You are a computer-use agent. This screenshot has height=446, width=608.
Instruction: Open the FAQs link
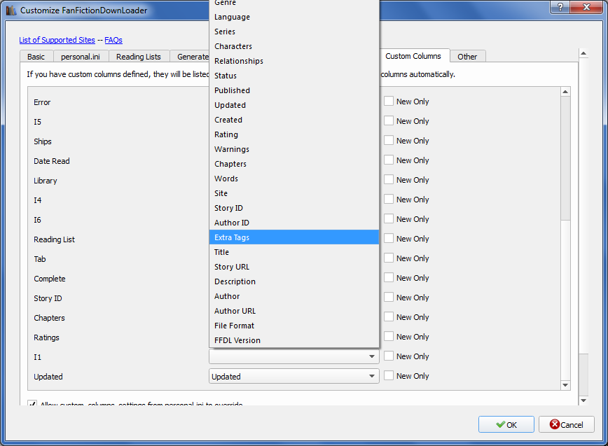(113, 40)
